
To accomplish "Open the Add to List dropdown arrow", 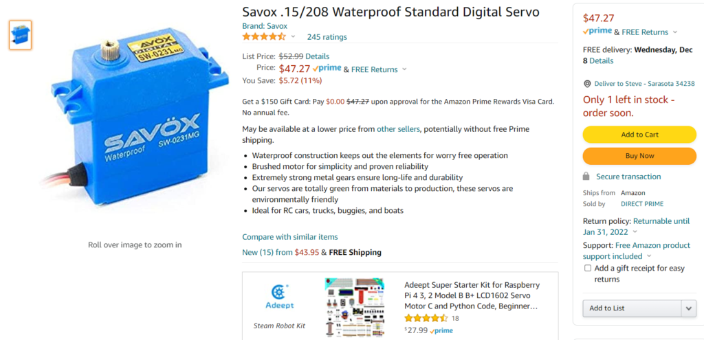I will pos(689,308).
